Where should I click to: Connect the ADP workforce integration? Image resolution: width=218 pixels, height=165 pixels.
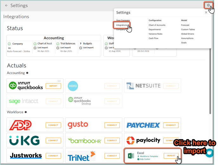53,125
